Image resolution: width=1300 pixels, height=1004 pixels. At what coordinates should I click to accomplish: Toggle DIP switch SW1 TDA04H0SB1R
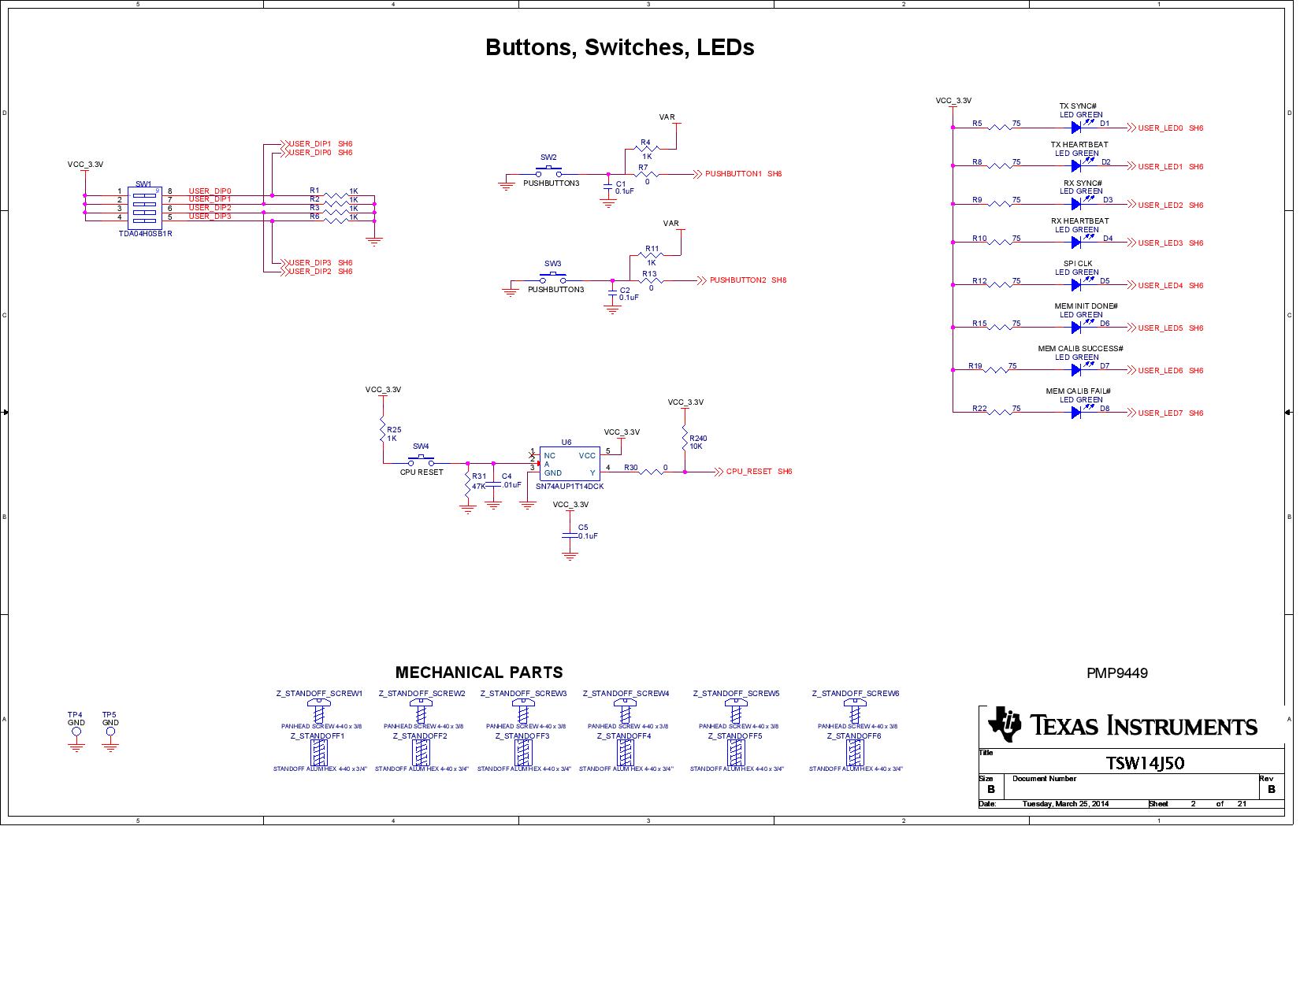tap(146, 208)
